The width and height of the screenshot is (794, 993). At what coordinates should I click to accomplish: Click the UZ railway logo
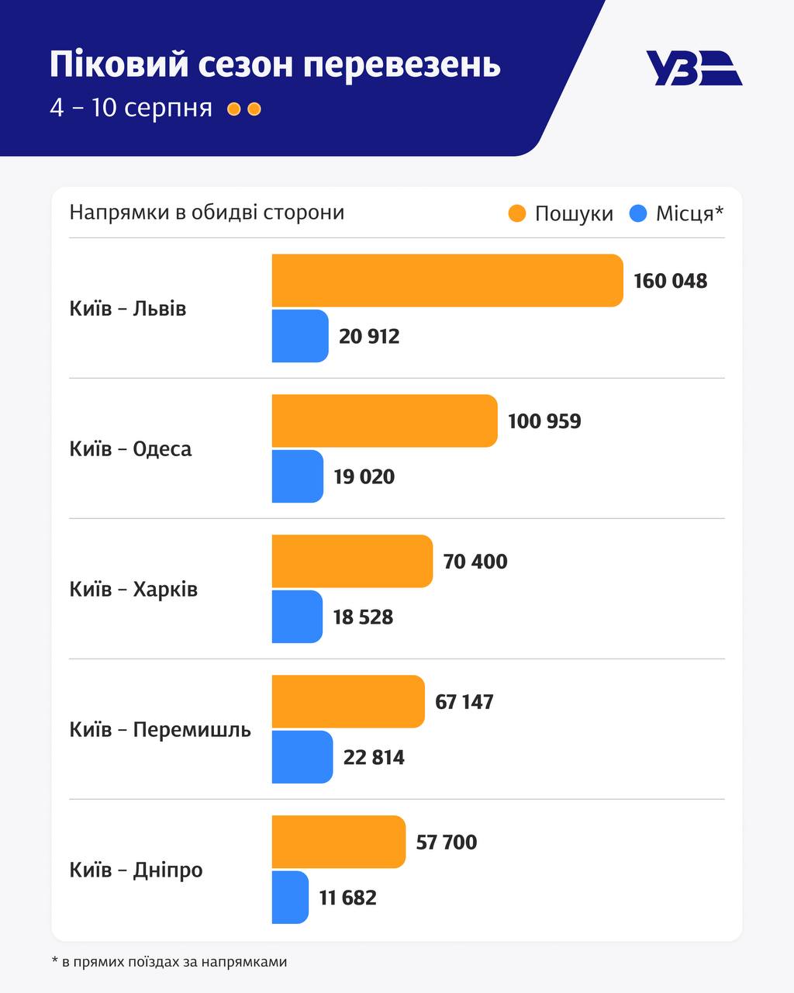(x=693, y=67)
